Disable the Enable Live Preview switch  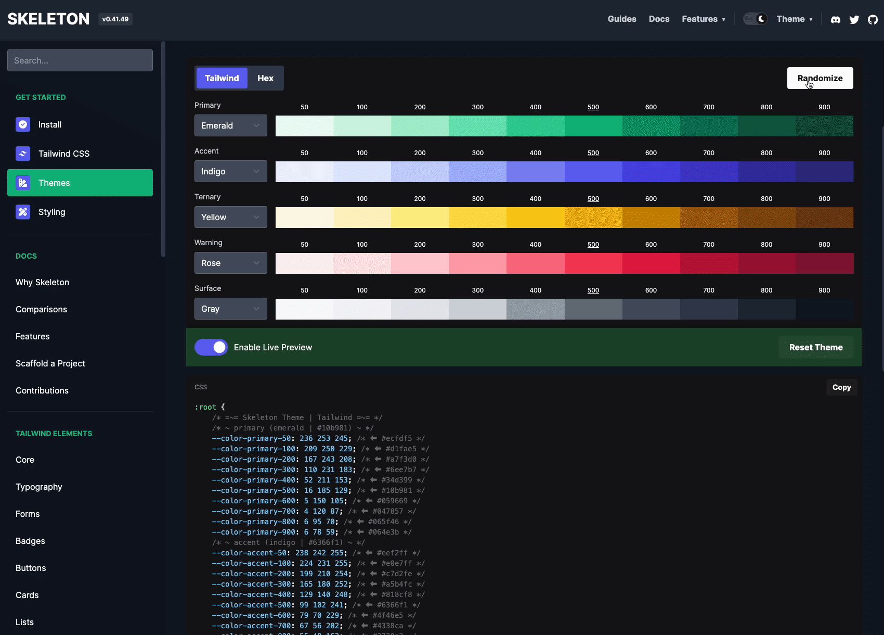coord(211,347)
